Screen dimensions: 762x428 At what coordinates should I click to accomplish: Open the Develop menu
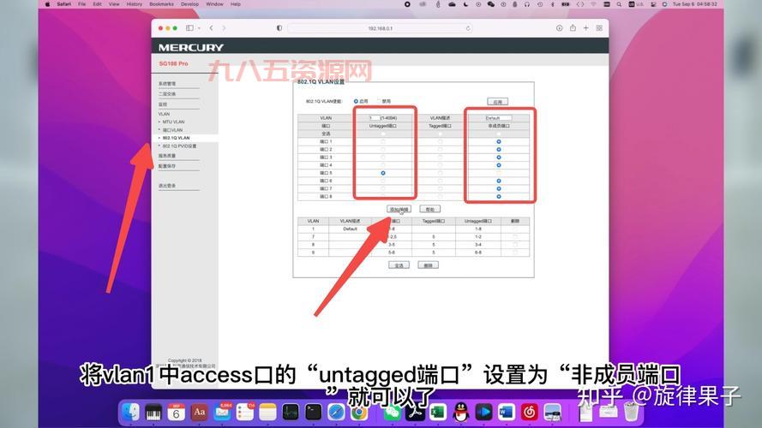point(189,4)
